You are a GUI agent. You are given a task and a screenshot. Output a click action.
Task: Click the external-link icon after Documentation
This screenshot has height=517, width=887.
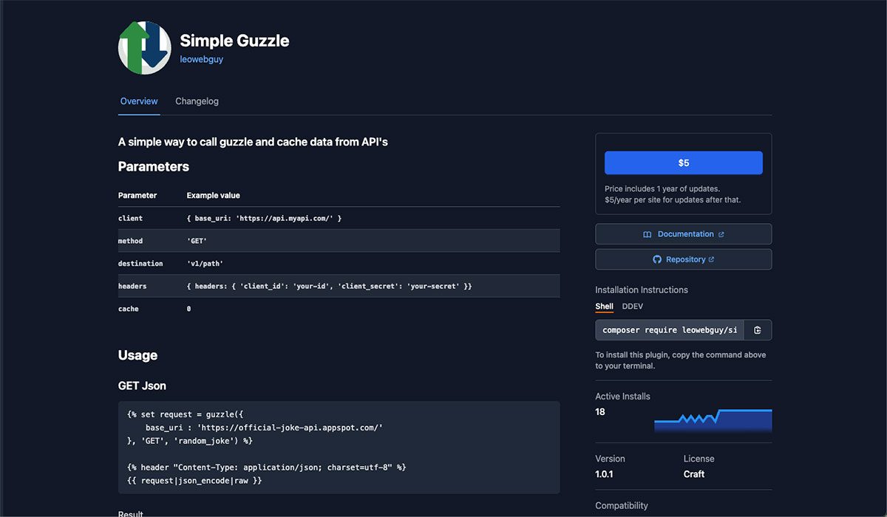coord(721,234)
